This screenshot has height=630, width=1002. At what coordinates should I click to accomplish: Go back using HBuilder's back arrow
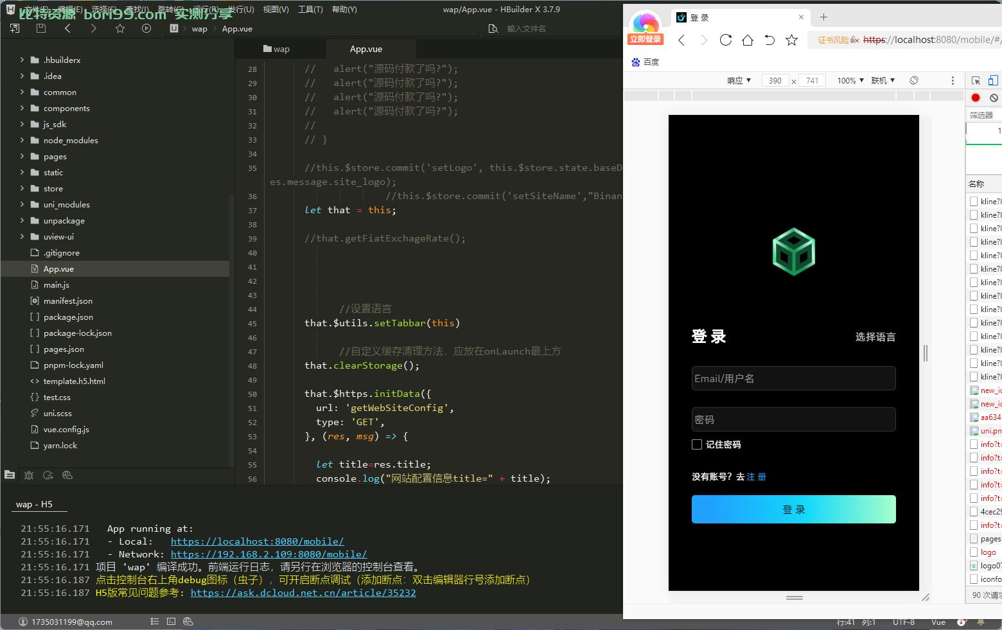[x=67, y=28]
